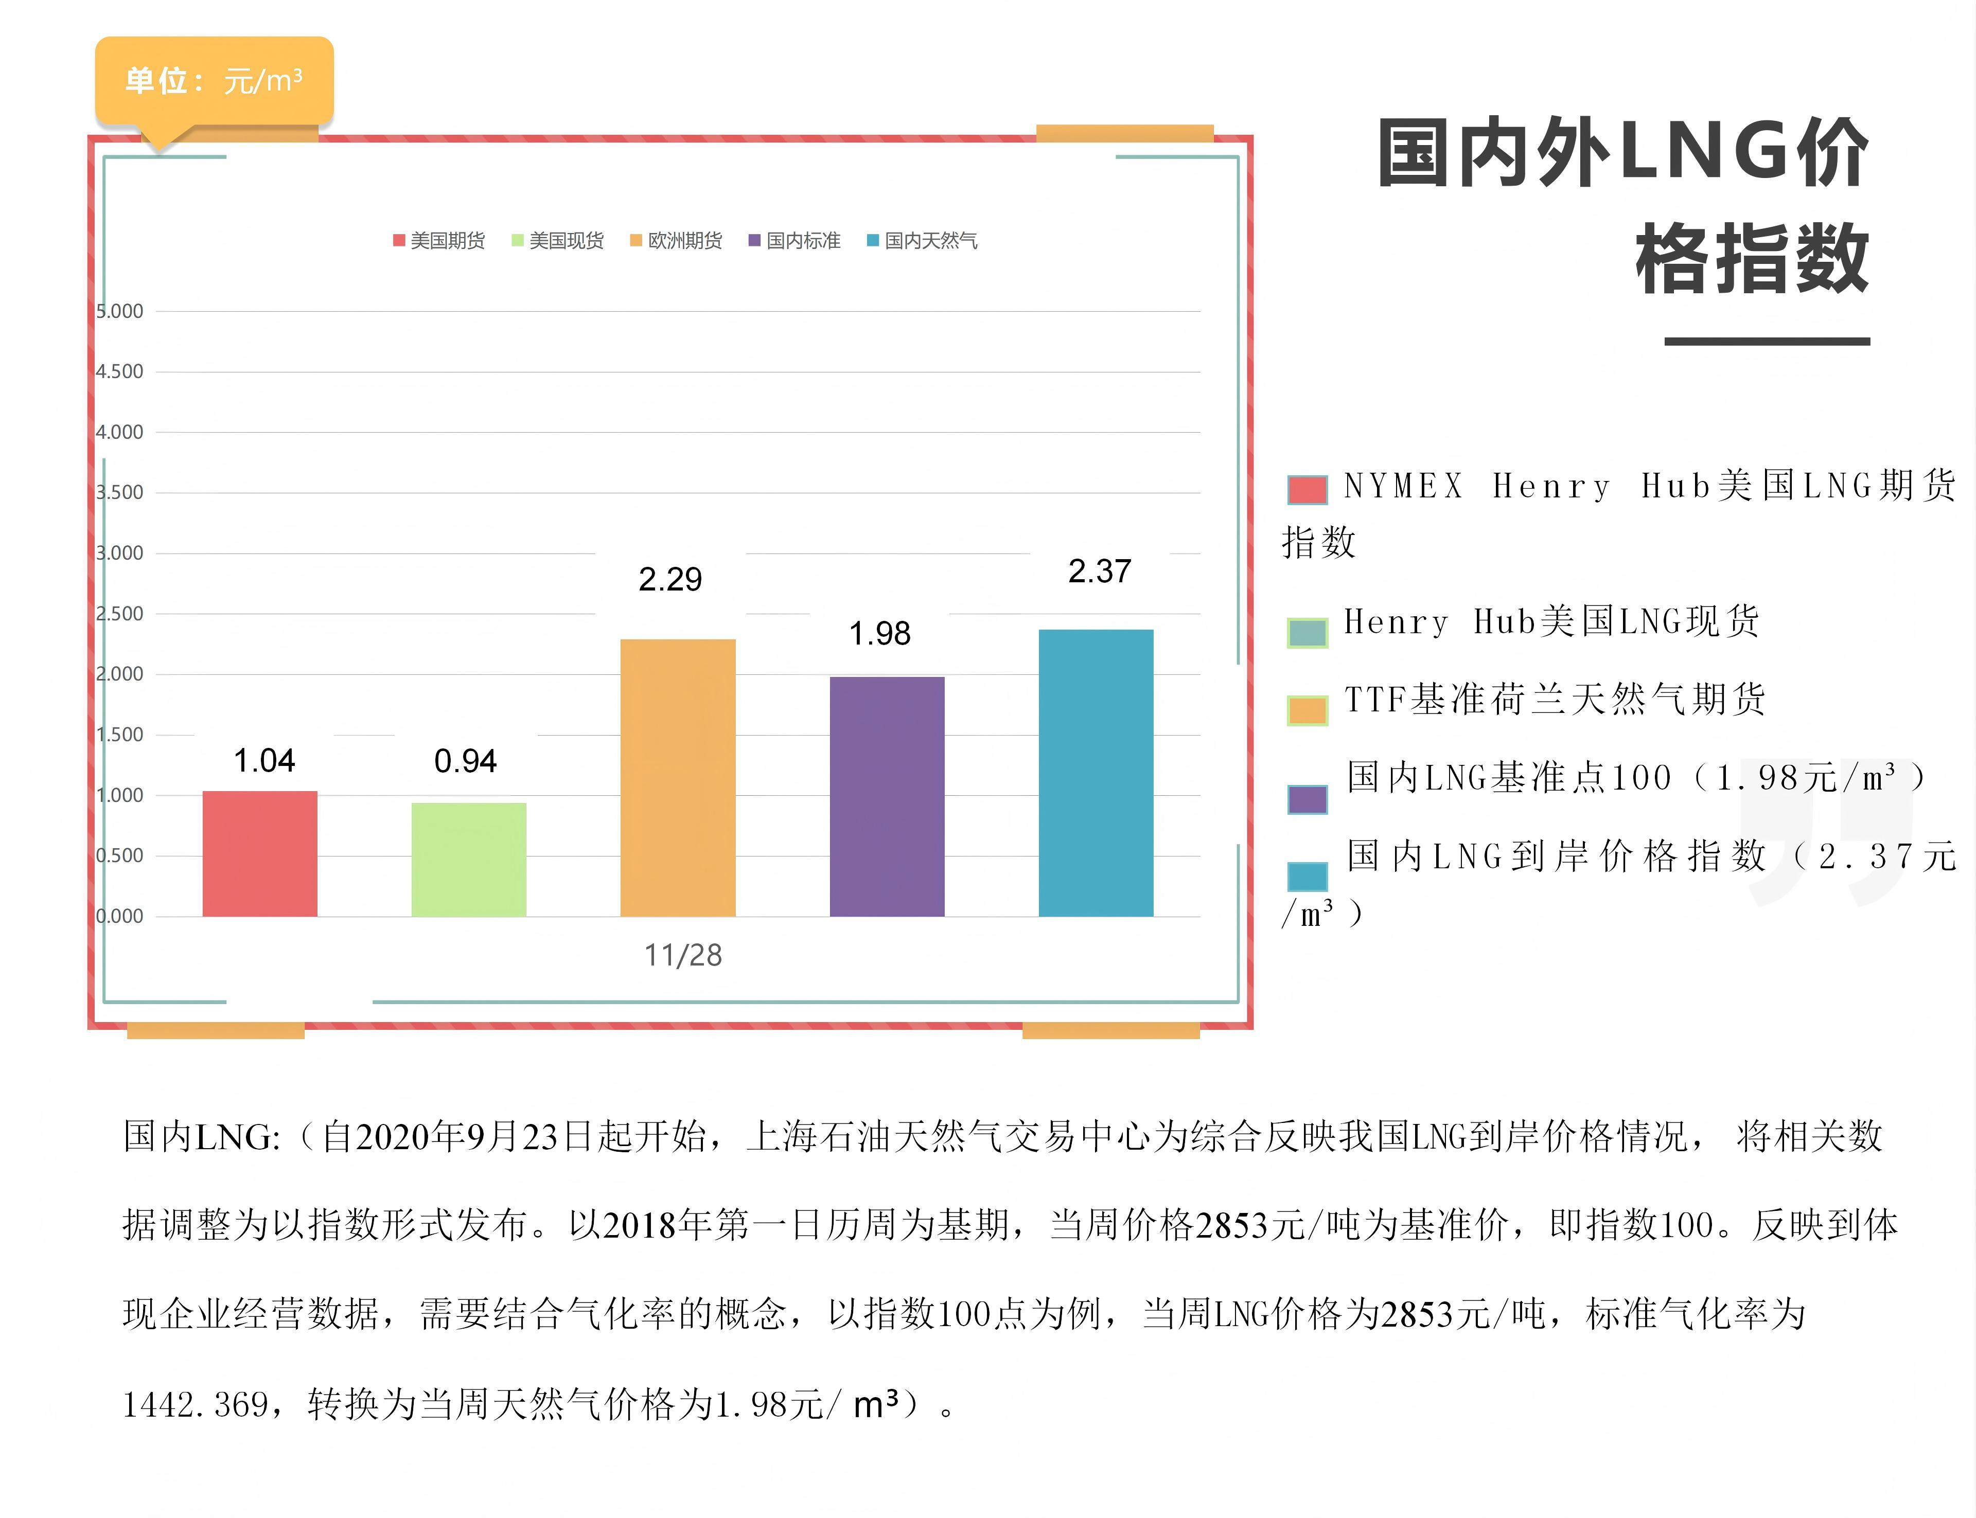Click the purple bar valued 1.98
The height and width of the screenshot is (1518, 1976).
point(887,797)
